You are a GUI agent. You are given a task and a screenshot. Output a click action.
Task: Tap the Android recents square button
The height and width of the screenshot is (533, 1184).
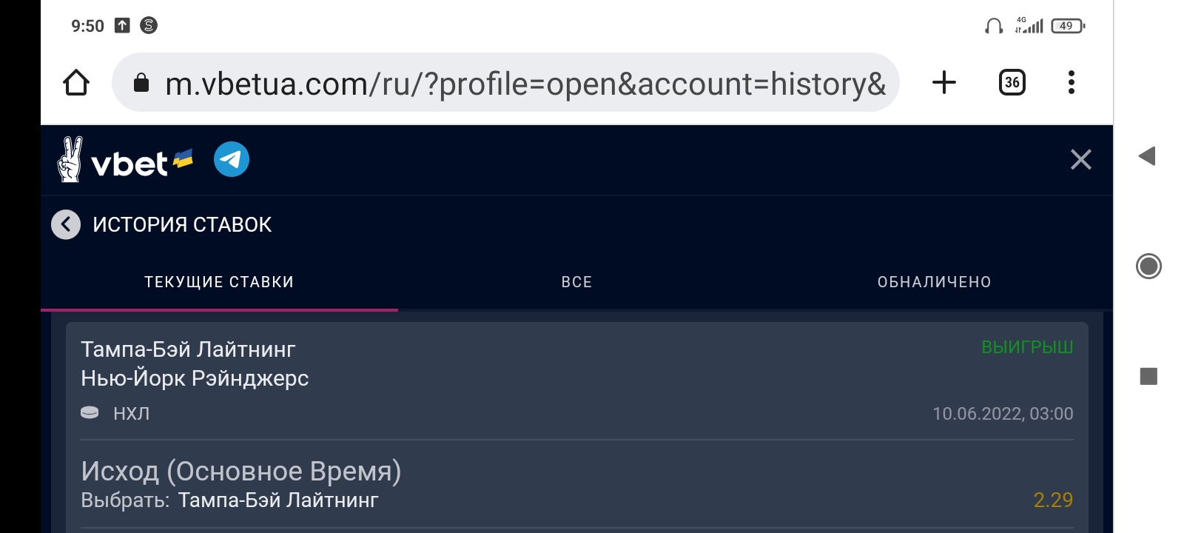1148,376
